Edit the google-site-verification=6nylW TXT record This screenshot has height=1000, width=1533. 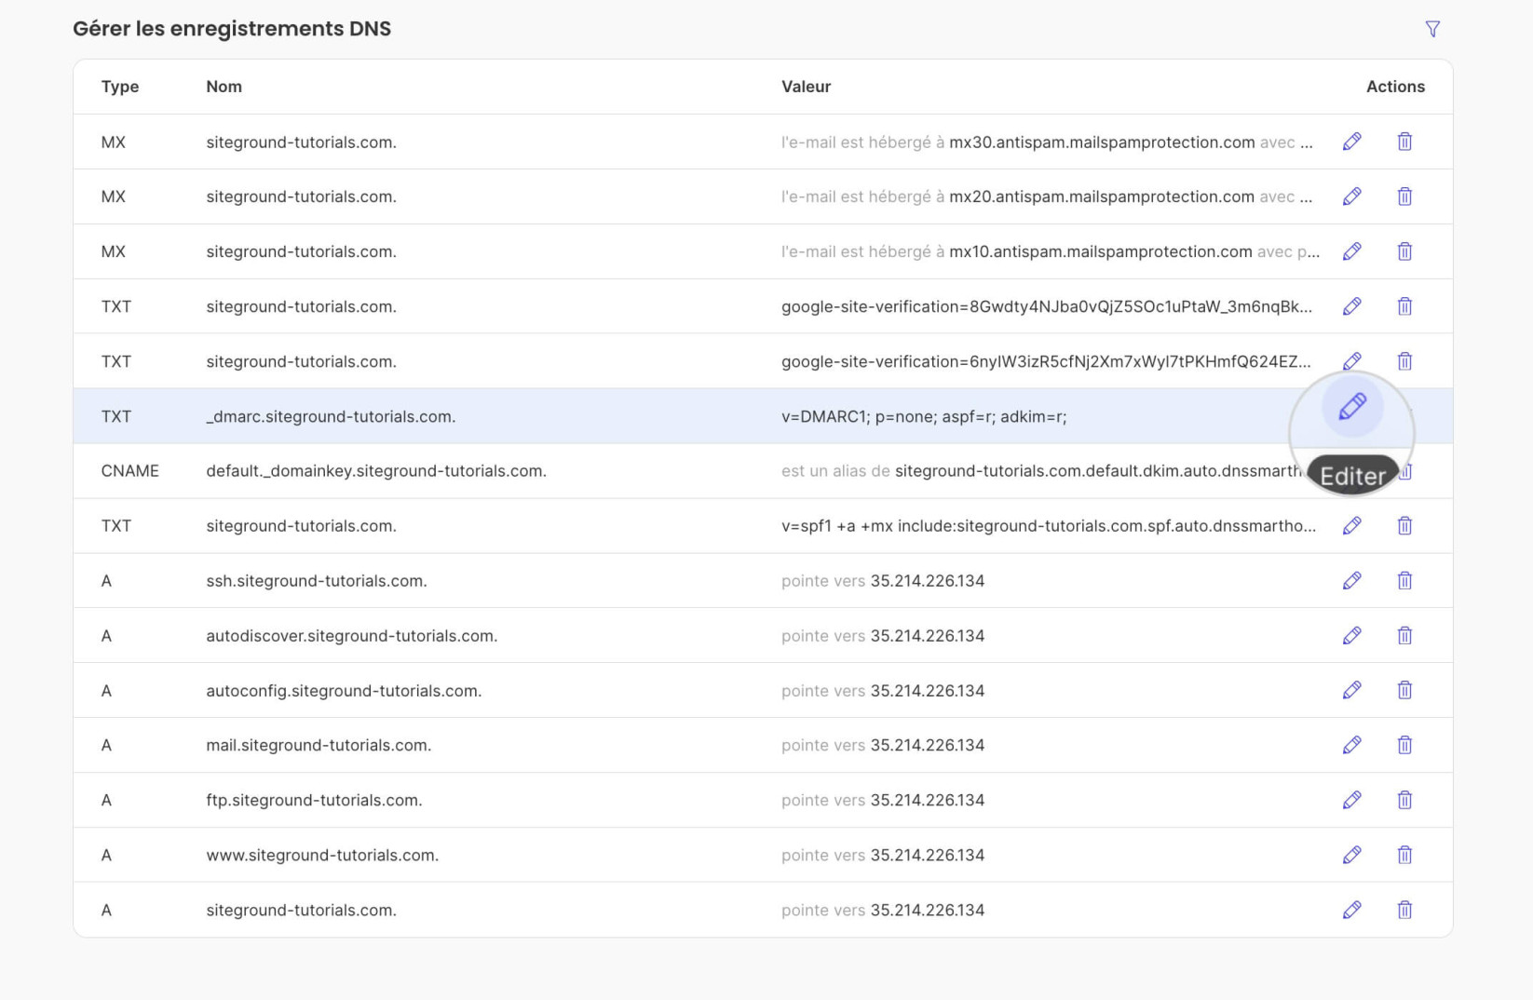coord(1352,360)
